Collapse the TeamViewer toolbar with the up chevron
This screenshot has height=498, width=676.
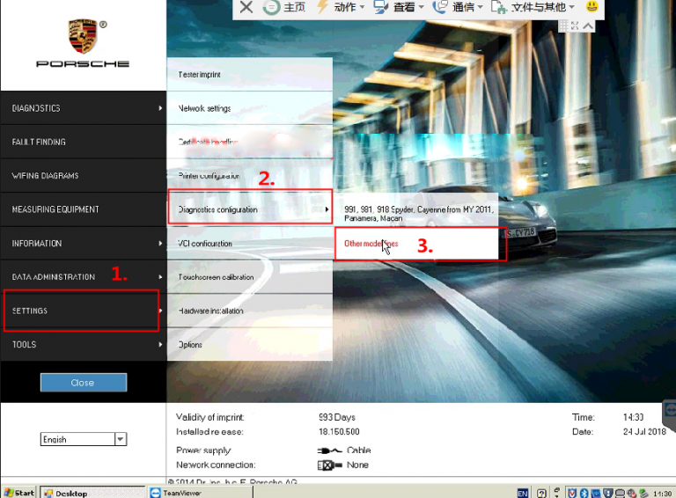pyautogui.click(x=588, y=26)
